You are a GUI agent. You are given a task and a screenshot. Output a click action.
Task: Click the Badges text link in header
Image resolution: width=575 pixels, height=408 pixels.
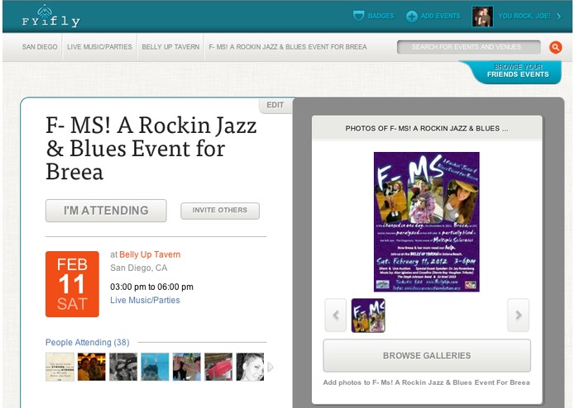(381, 16)
